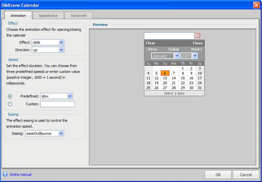
Task: Jump to Today in preview calendar
Action: [x=173, y=49]
